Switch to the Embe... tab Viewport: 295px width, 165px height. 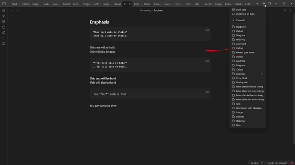229,4
